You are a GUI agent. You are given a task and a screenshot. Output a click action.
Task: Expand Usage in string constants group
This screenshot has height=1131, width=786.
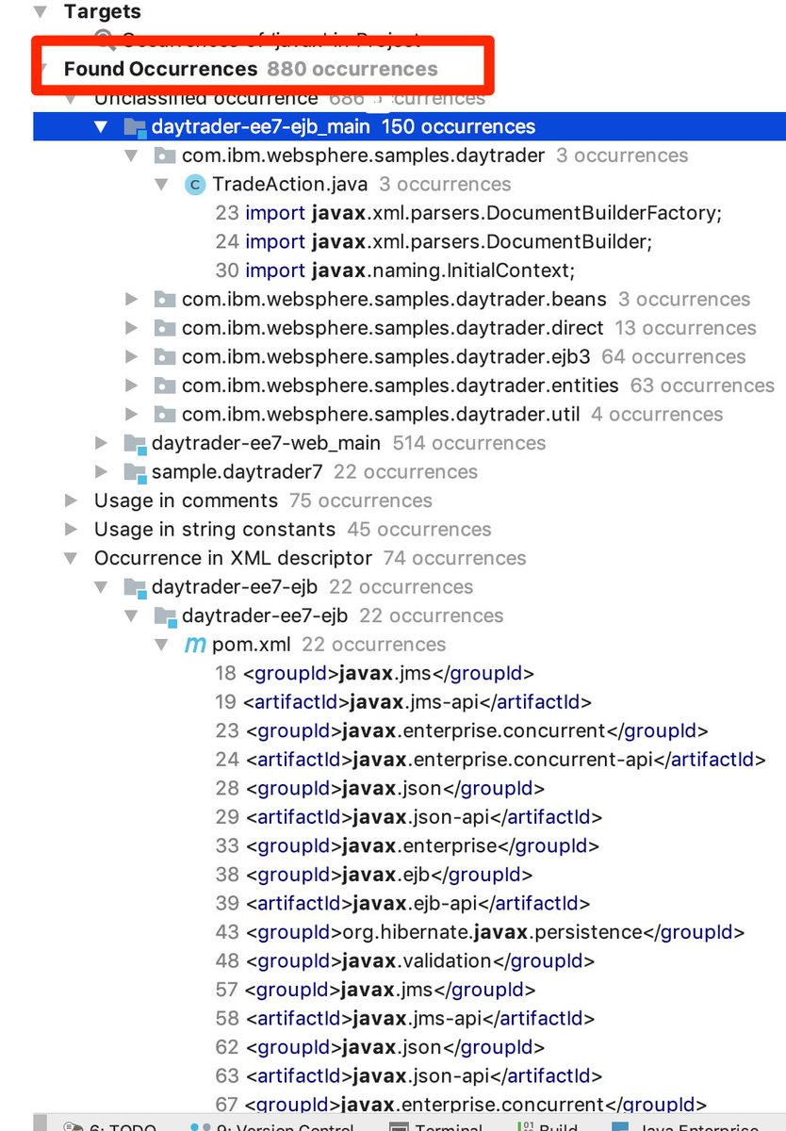(x=72, y=530)
